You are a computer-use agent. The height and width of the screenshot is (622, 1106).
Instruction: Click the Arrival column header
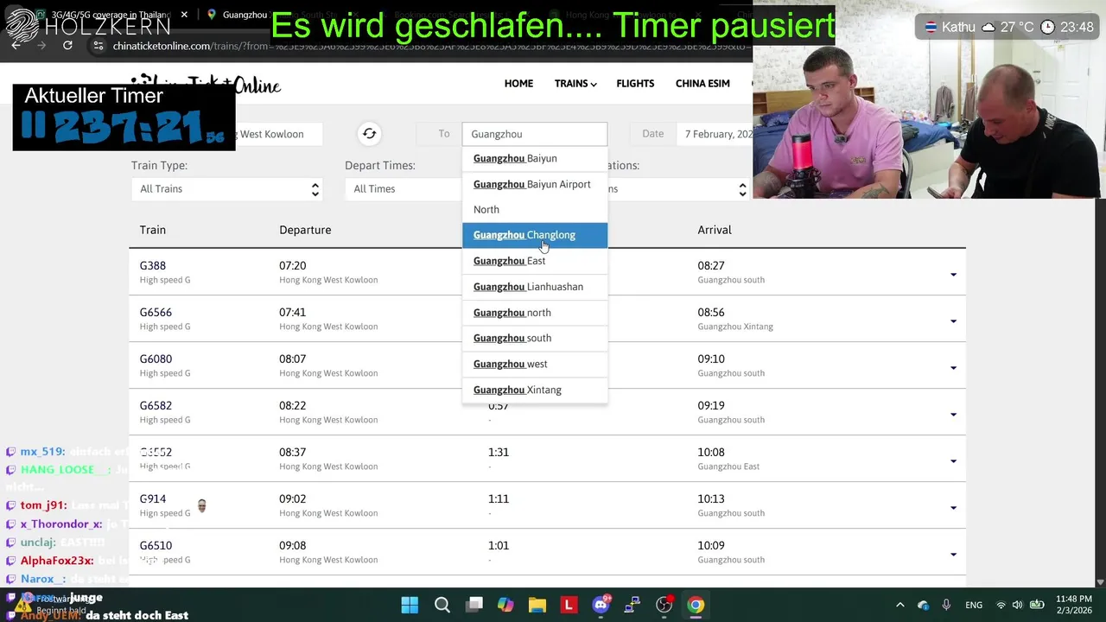click(715, 230)
